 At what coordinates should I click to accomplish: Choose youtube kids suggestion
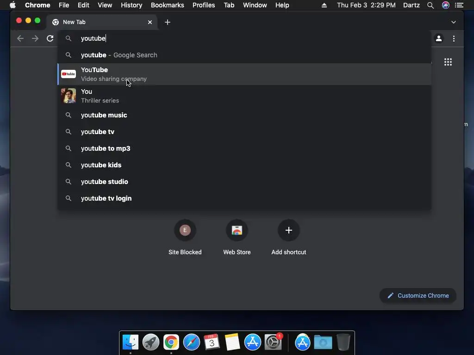[244, 165]
